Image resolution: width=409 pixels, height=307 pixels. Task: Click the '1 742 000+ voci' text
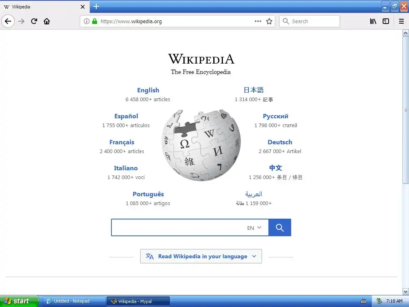[x=126, y=177]
